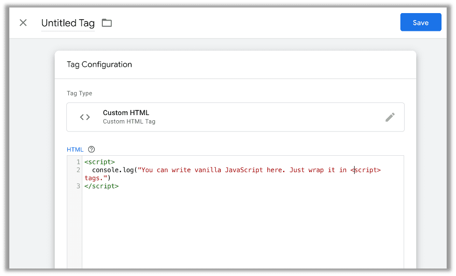
Task: Click the angle brackets symbol in the tag card
Action: [85, 117]
